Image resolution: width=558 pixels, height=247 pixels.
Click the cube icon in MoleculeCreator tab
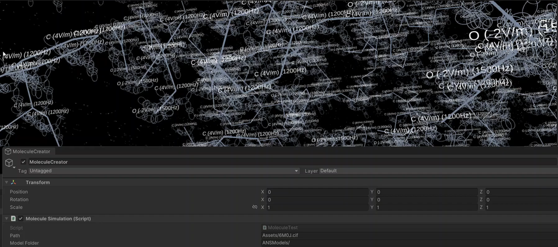tap(8, 151)
